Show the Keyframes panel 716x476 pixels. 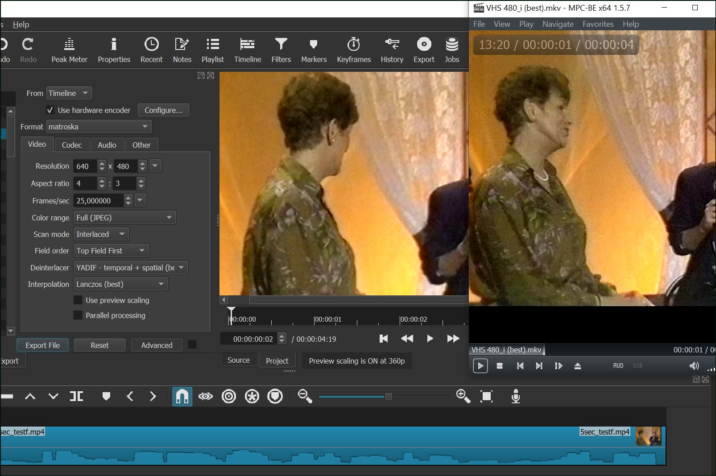point(354,50)
